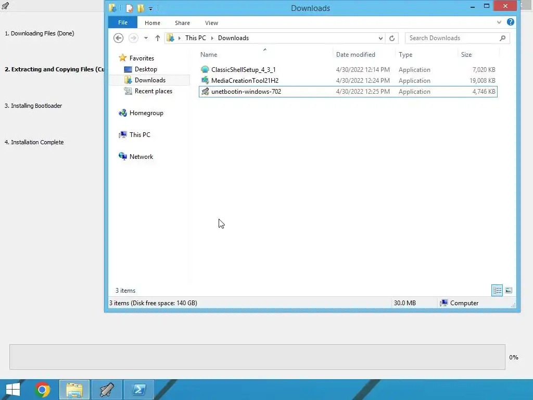Click the folder icon in title bar
The image size is (533, 400).
point(112,8)
